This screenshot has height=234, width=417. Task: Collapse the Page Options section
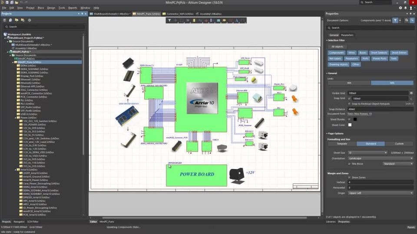click(x=327, y=133)
